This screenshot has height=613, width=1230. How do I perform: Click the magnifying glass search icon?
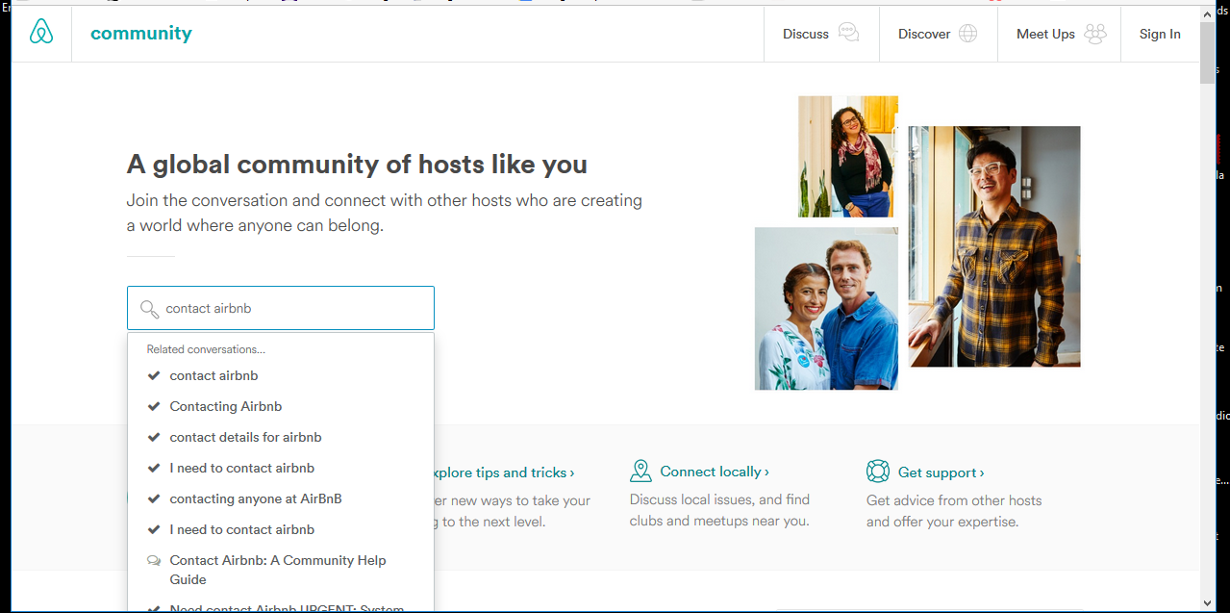[149, 309]
